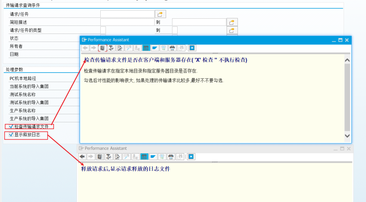Maximize the upper Performance Assistant window

(x=340, y=40)
